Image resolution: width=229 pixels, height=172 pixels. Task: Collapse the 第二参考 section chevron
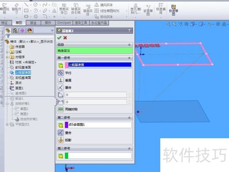[x=129, y=118]
